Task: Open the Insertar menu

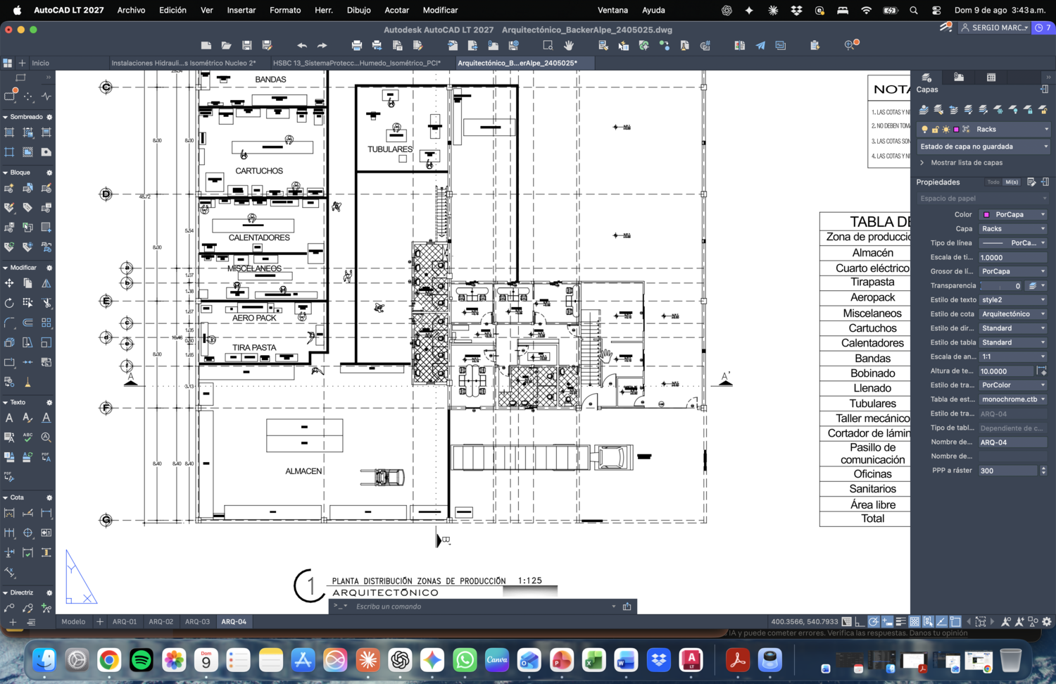Action: [x=241, y=10]
